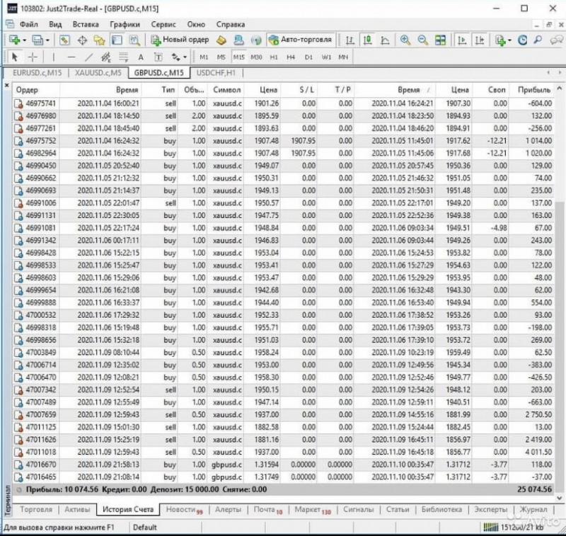Expand the arrows tool dropdown arrow
The image size is (566, 536).
click(185, 57)
